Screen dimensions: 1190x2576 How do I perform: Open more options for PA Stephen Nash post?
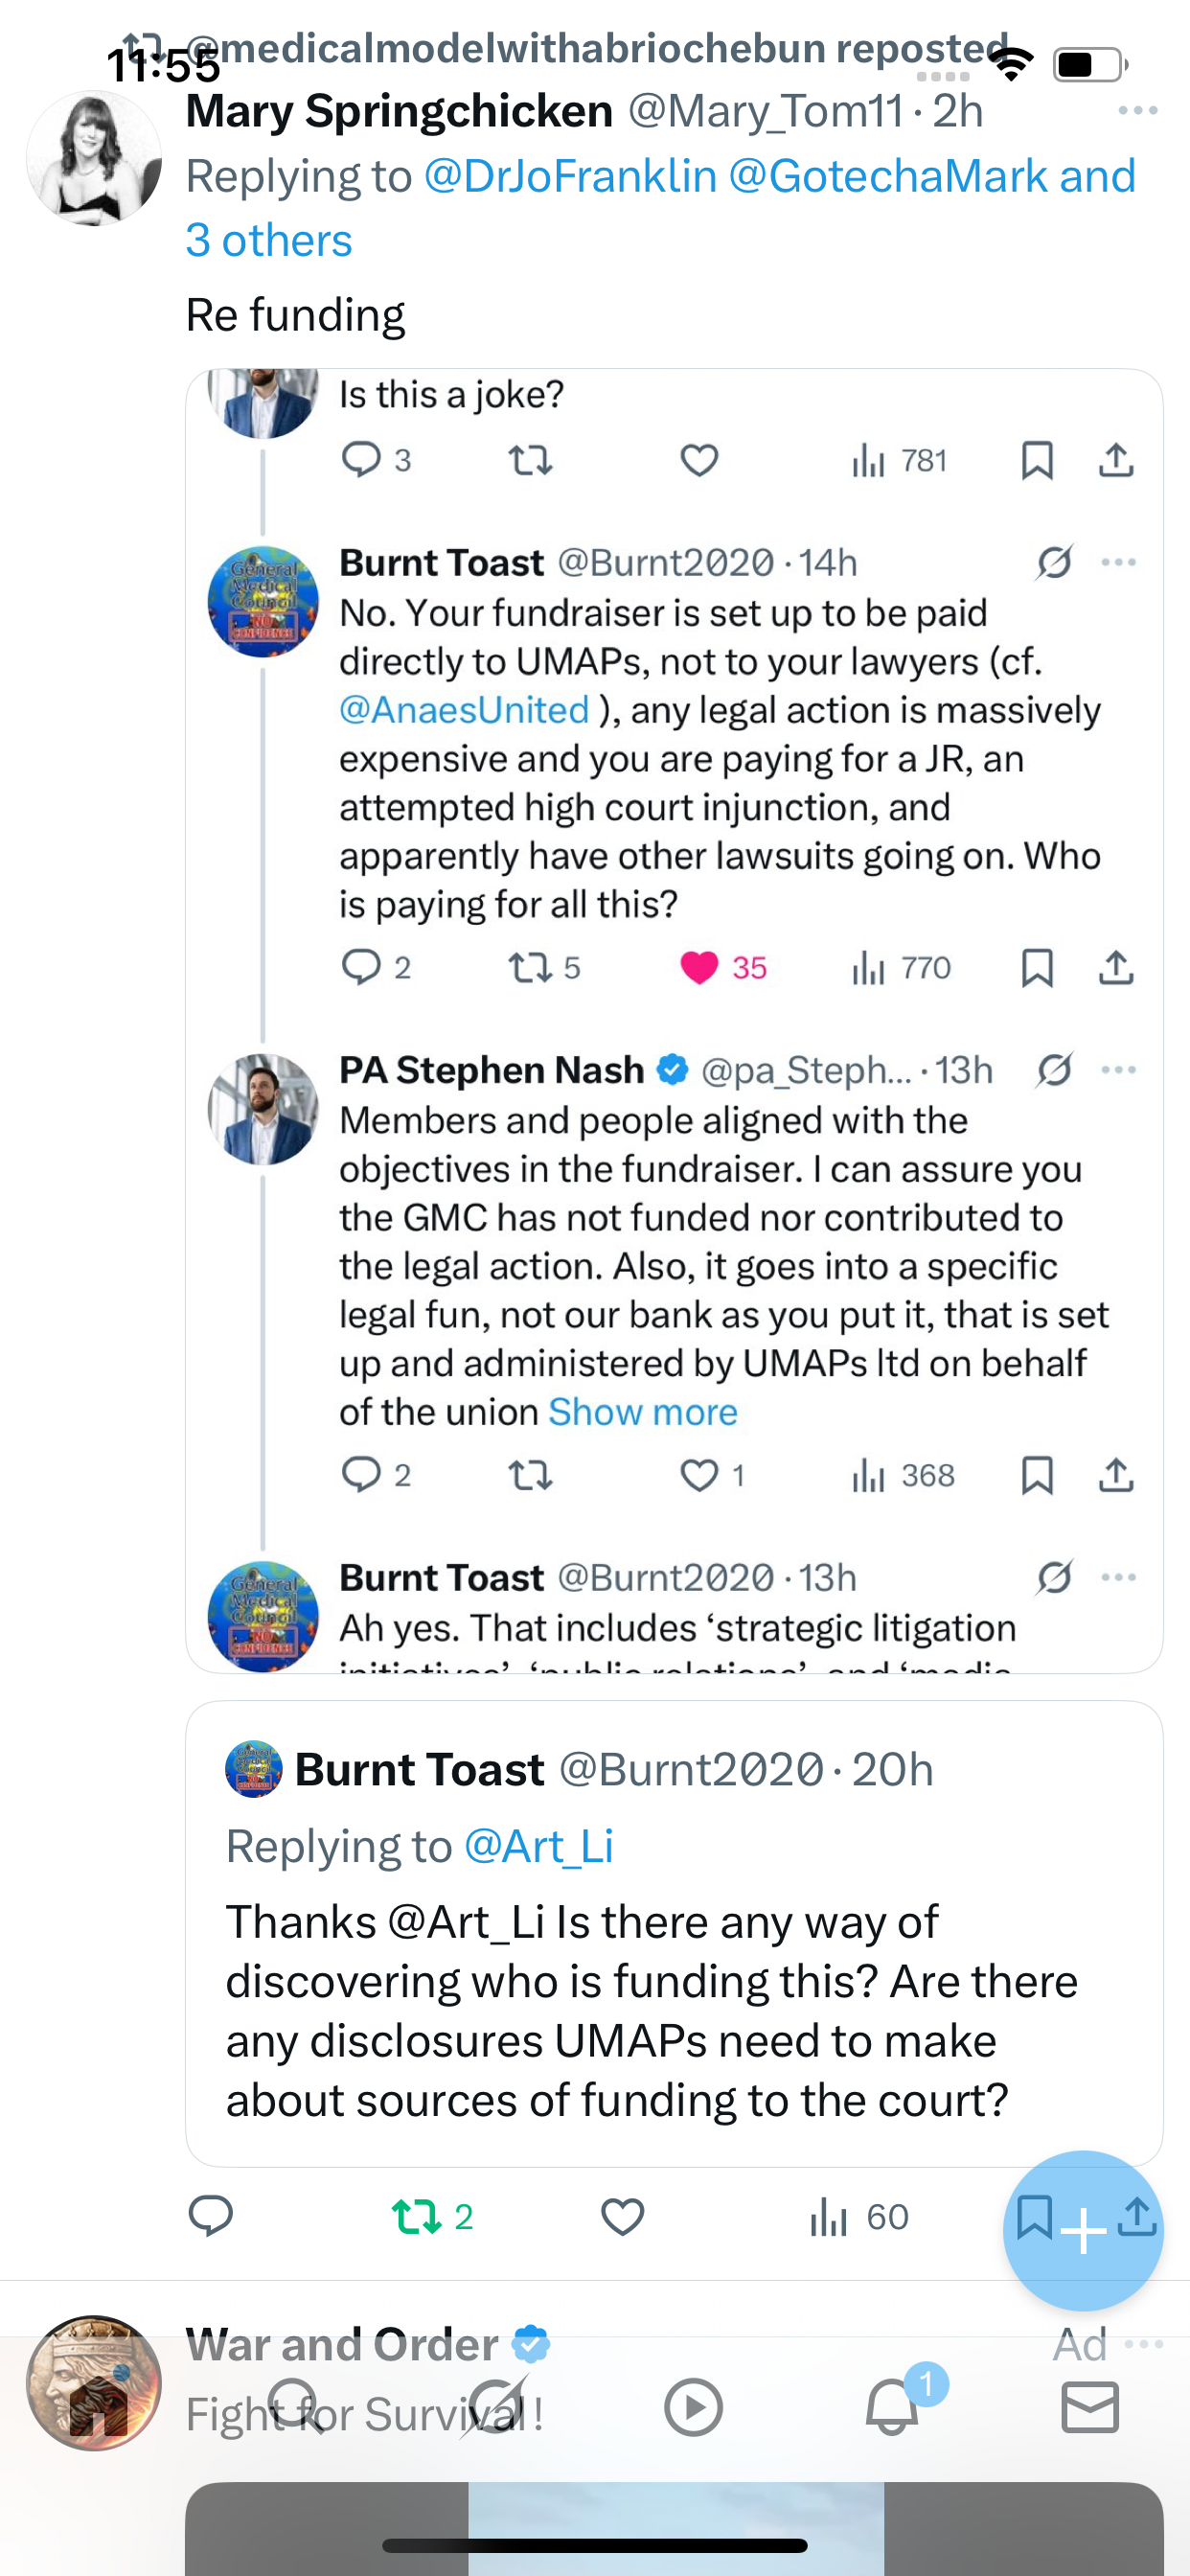pyautogui.click(x=1118, y=1070)
